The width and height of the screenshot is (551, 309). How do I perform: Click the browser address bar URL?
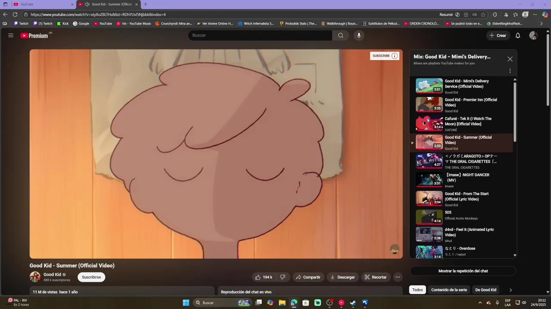98,15
